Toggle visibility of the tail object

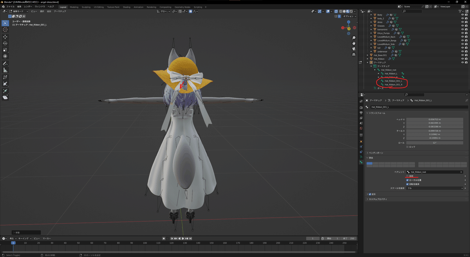coord(463,48)
